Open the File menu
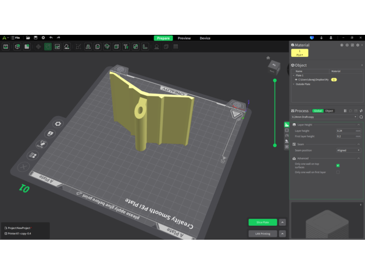 coord(17,38)
